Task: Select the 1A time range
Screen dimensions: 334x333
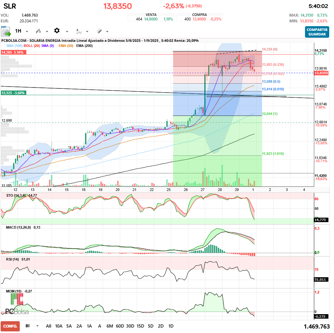Action: pos(89,326)
